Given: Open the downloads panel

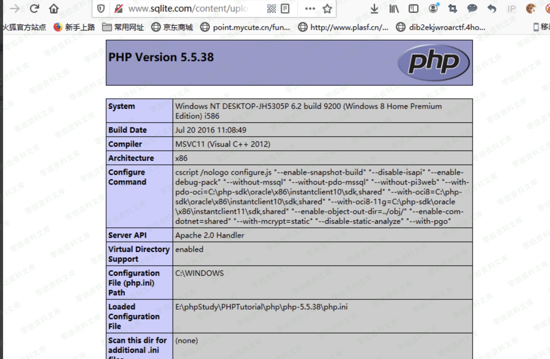Looking at the screenshot, I should (374, 9).
